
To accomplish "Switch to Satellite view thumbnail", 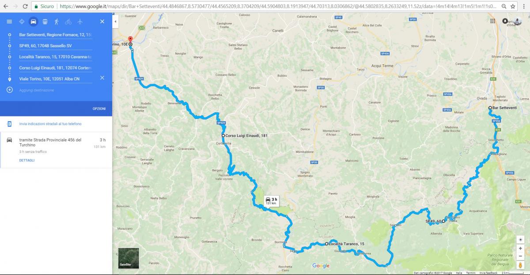I will [129, 258].
